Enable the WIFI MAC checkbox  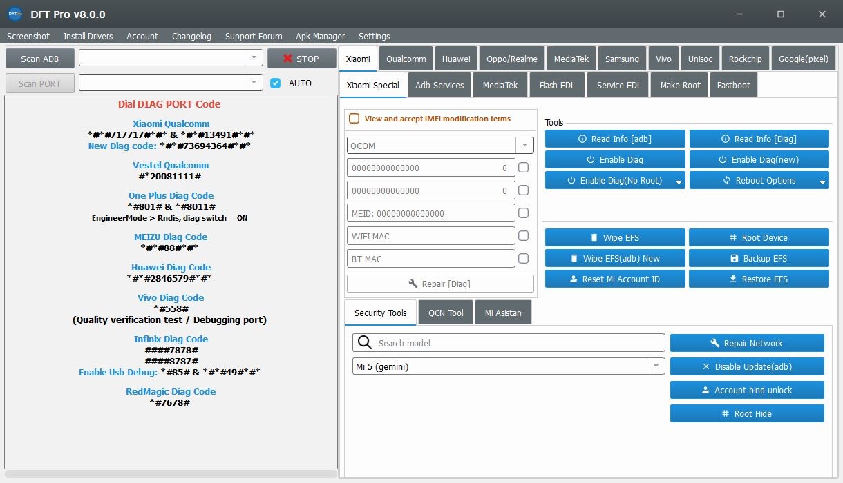click(x=524, y=236)
